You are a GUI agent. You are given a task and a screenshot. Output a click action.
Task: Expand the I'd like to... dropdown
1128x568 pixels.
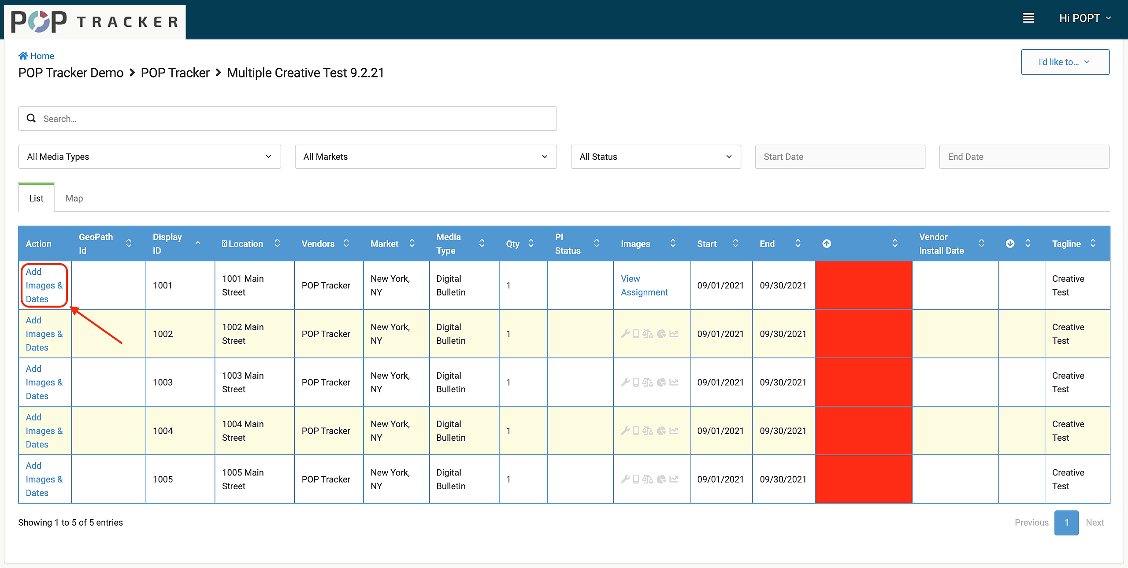click(x=1065, y=62)
